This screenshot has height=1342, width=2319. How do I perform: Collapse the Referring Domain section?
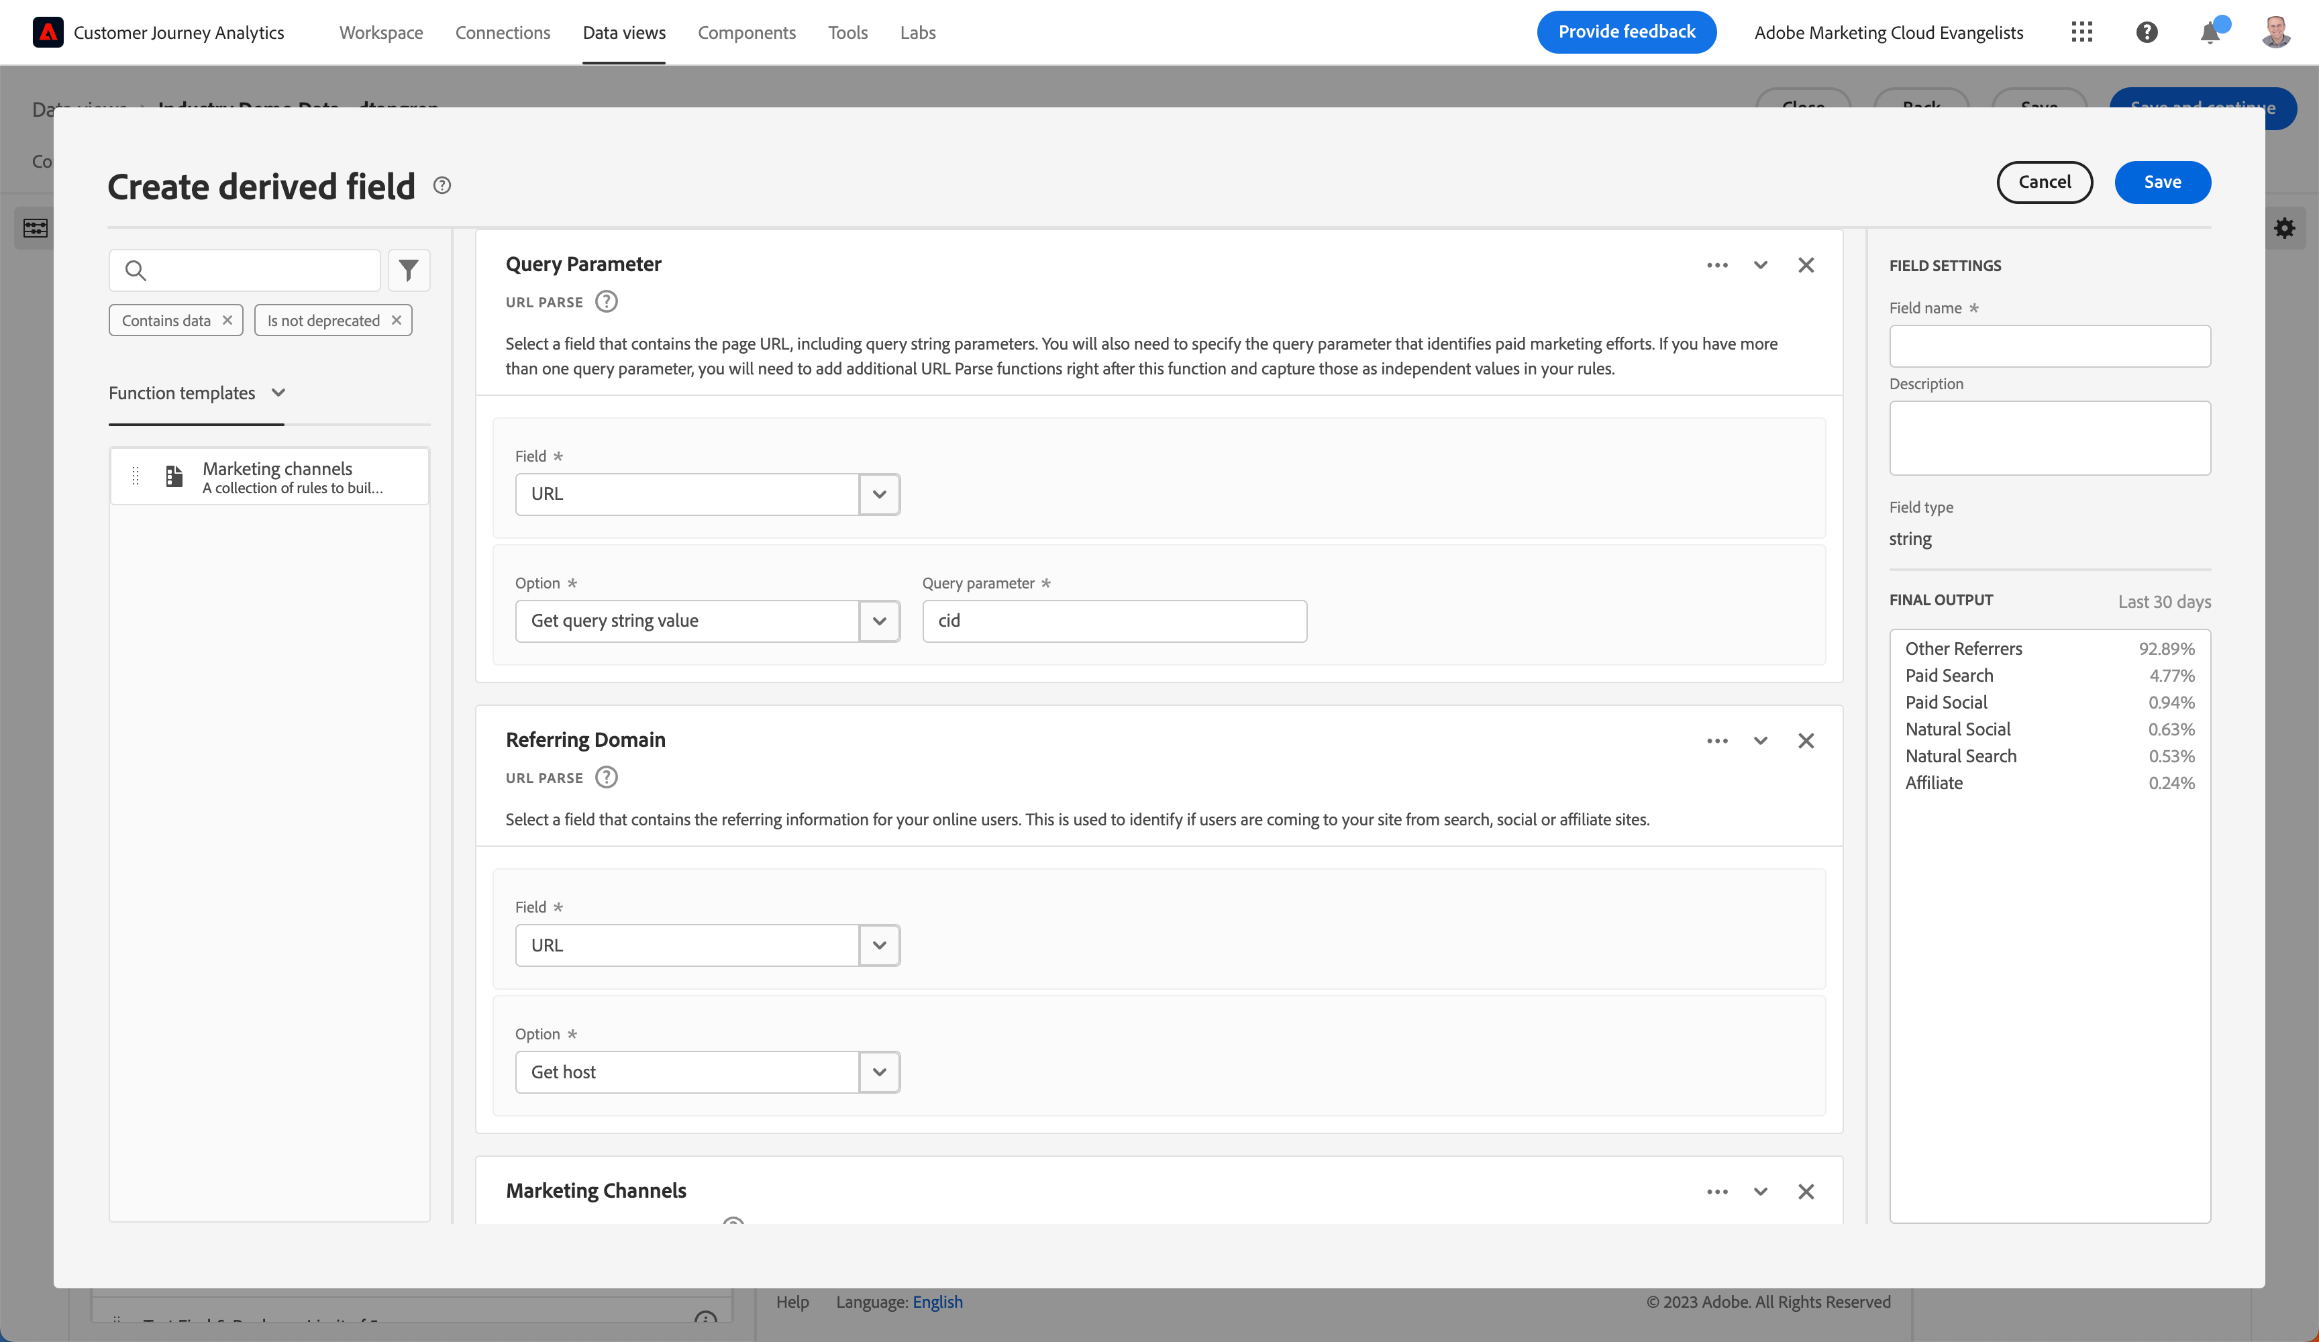tap(1761, 741)
